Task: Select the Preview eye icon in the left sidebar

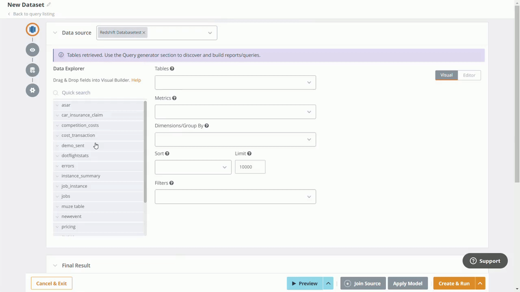Action: (32, 49)
